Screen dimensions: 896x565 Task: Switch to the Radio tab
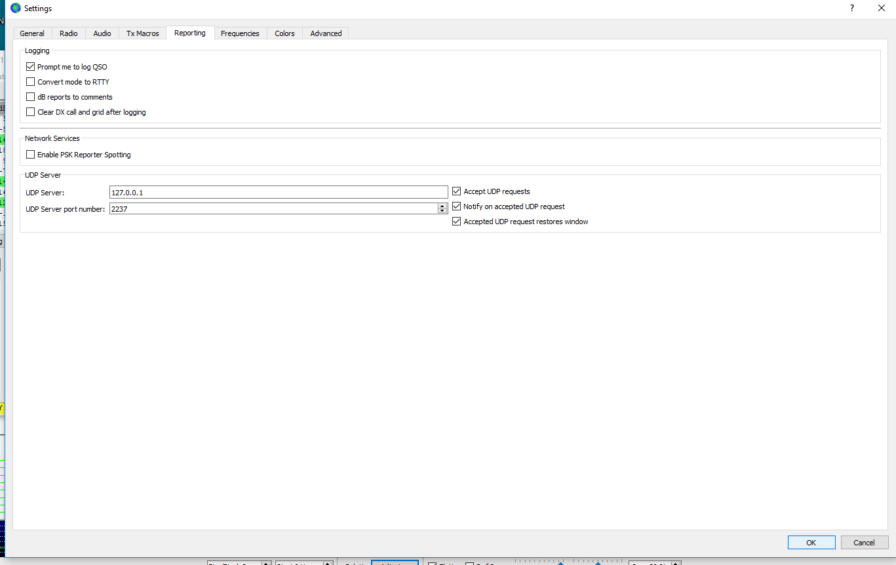point(69,33)
